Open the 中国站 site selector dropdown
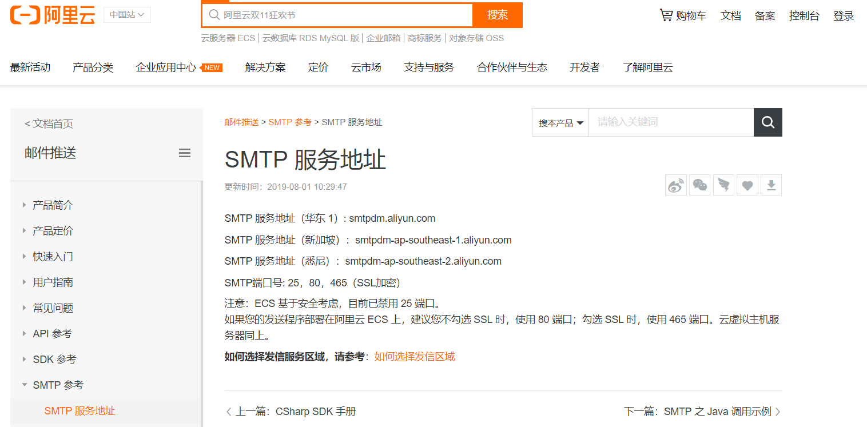The height and width of the screenshot is (427, 867). (127, 15)
